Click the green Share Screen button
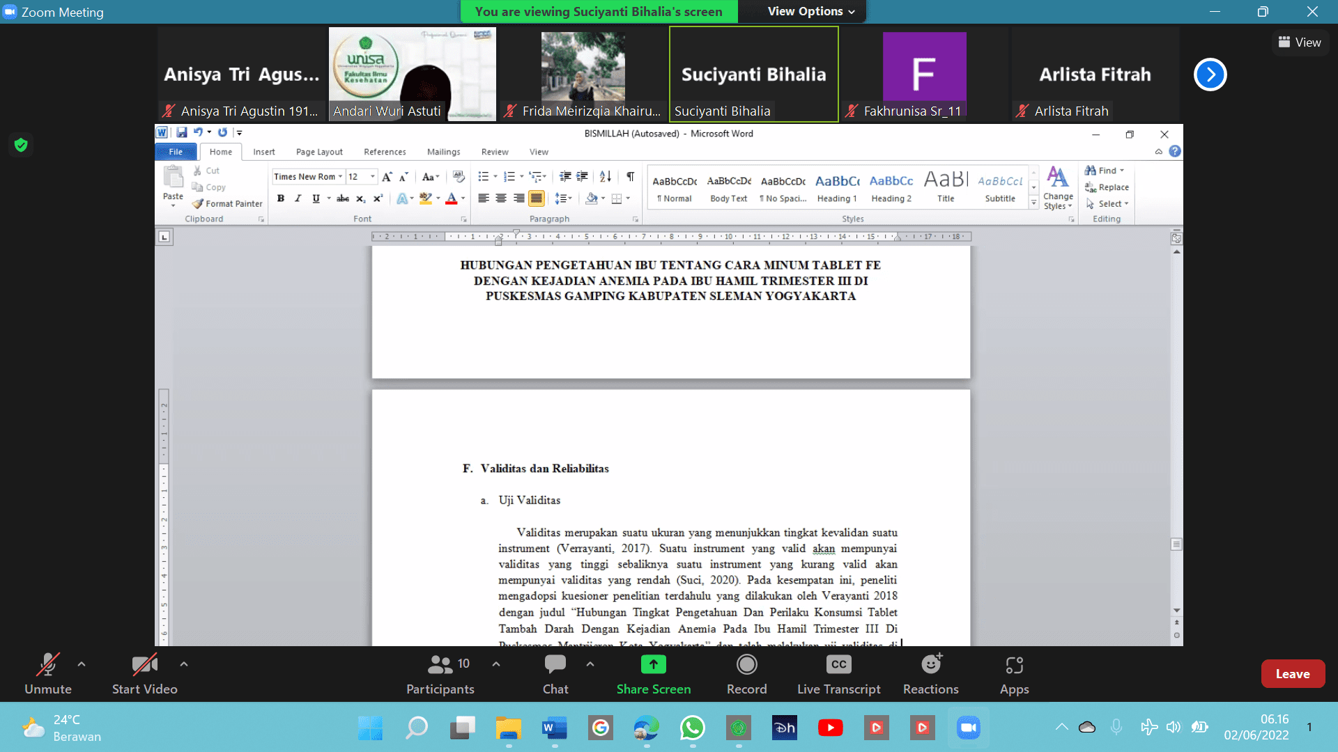Screen dimensions: 1338x752 [x=653, y=674]
